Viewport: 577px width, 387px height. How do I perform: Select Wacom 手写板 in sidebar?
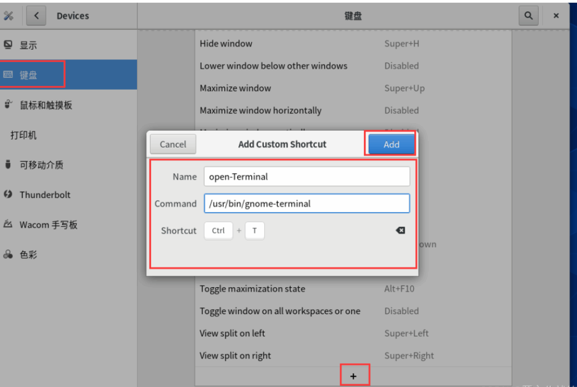pos(48,225)
